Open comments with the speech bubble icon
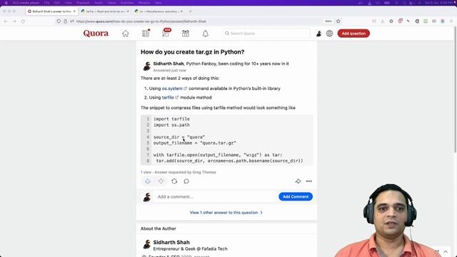457x257 pixels. point(186,181)
